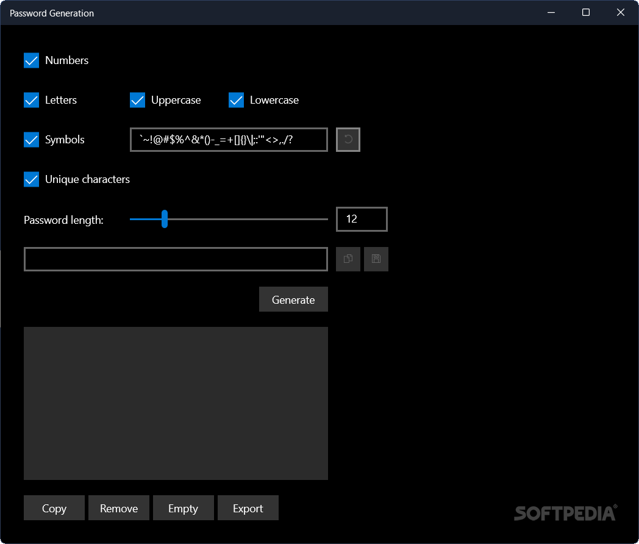Save generated password with the floppy disk icon
639x544 pixels.
tap(376, 259)
